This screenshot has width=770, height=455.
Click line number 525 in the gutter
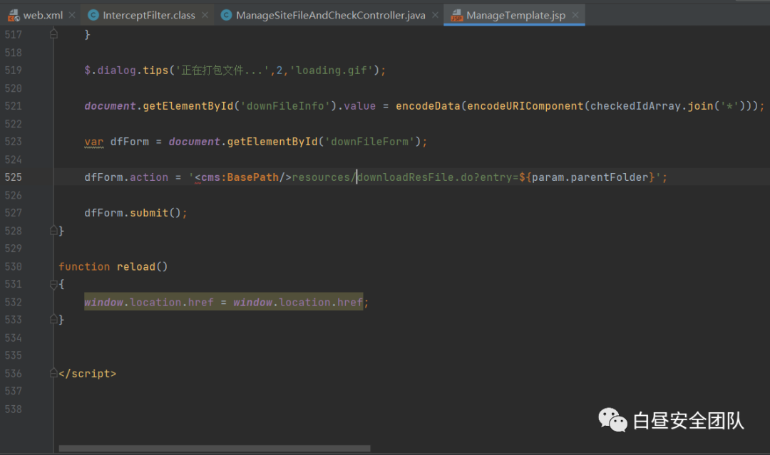[14, 177]
